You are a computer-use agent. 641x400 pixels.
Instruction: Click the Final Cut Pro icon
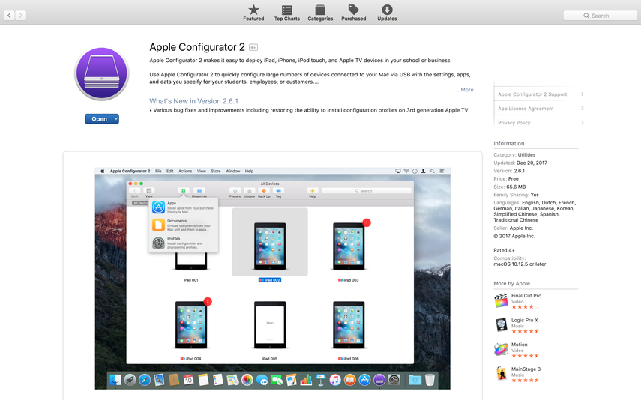click(x=501, y=301)
